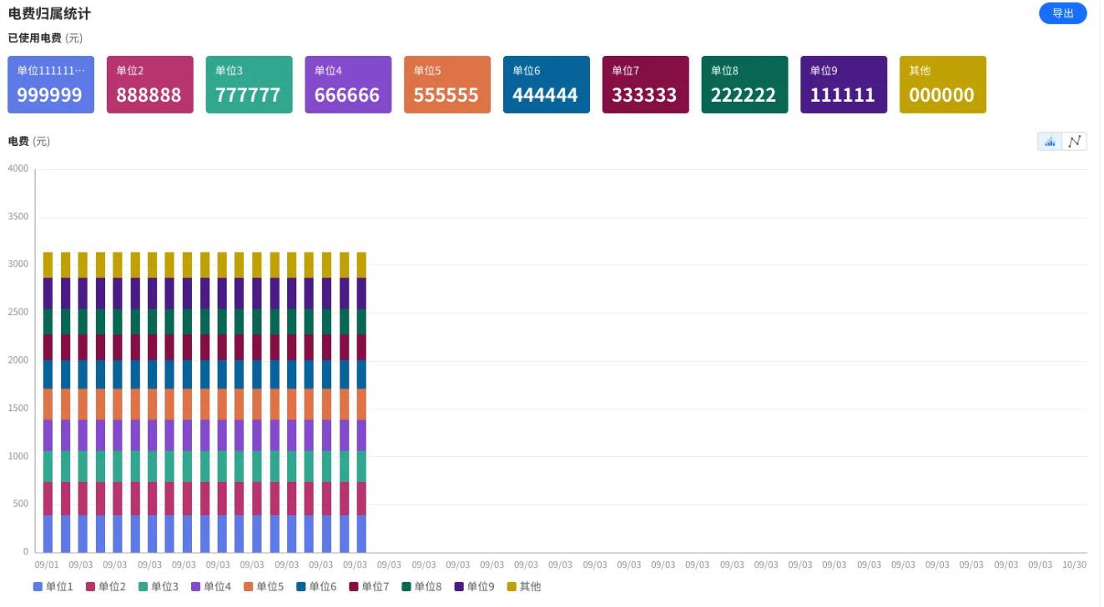Toggle 单位2 legend series visibility

tap(106, 587)
